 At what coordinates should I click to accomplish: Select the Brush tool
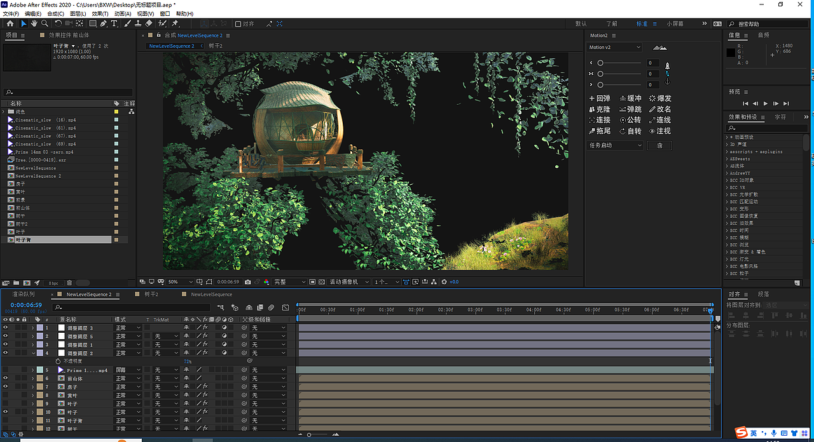coord(127,23)
